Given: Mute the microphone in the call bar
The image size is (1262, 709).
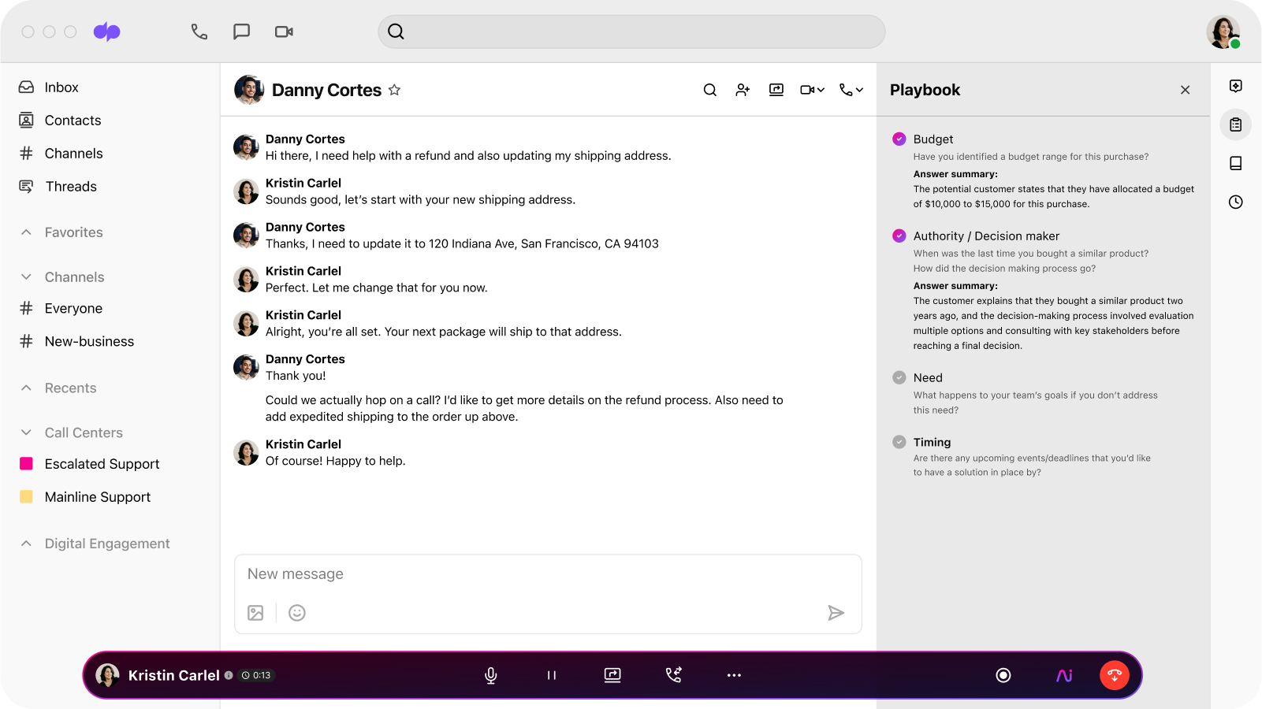Looking at the screenshot, I should coord(491,675).
